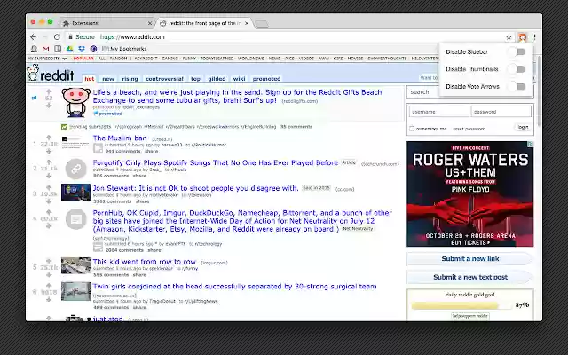Open 'The Muslim ban' post title

120,138
